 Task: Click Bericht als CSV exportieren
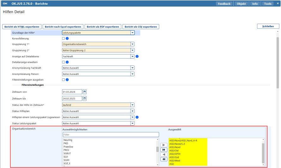click(141, 27)
